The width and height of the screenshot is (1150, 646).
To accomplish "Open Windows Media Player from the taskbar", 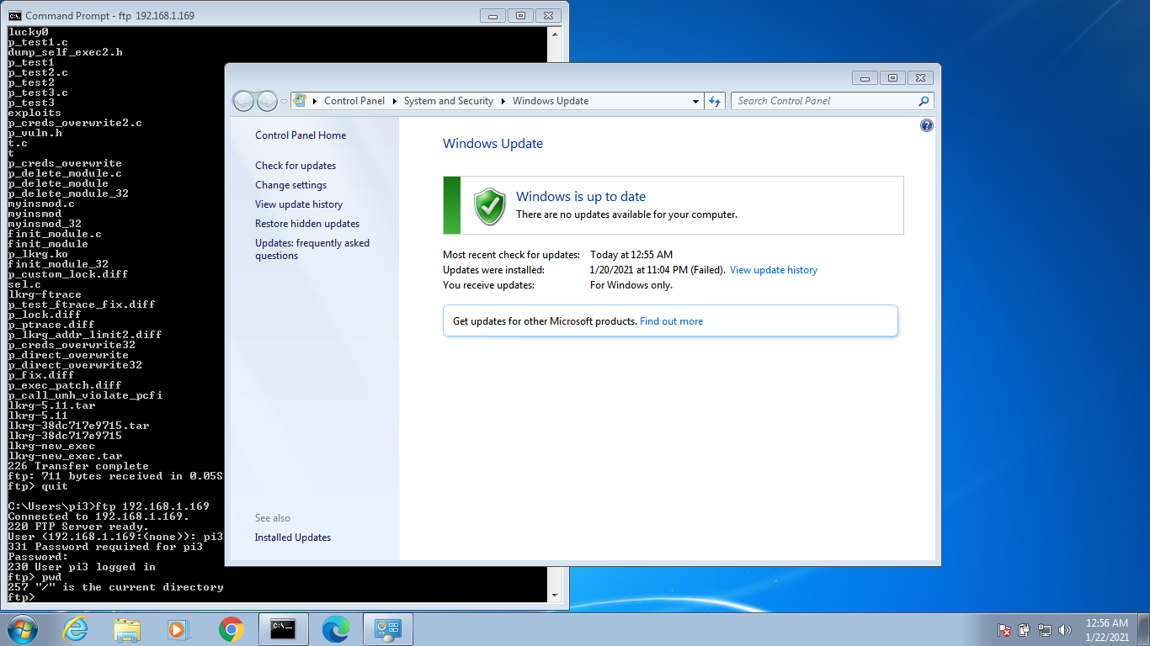I will click(x=179, y=629).
